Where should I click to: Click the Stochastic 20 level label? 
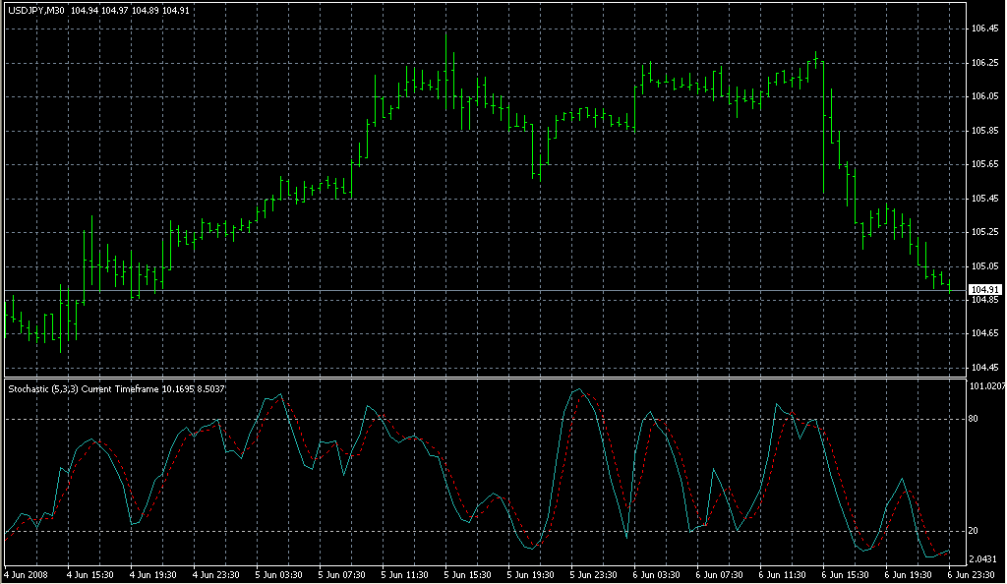point(974,531)
